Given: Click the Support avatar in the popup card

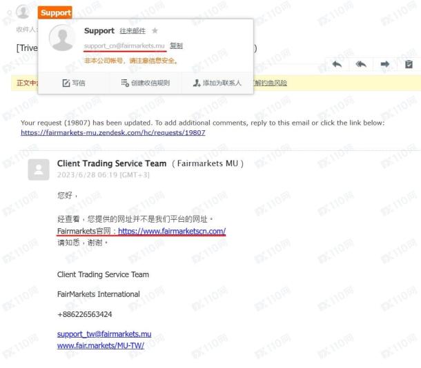Looking at the screenshot, I should (62, 38).
